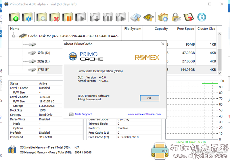The height and width of the screenshot is (160, 230).
Task: Click the Storage value L2STORAGE
Action: pos(47,106)
